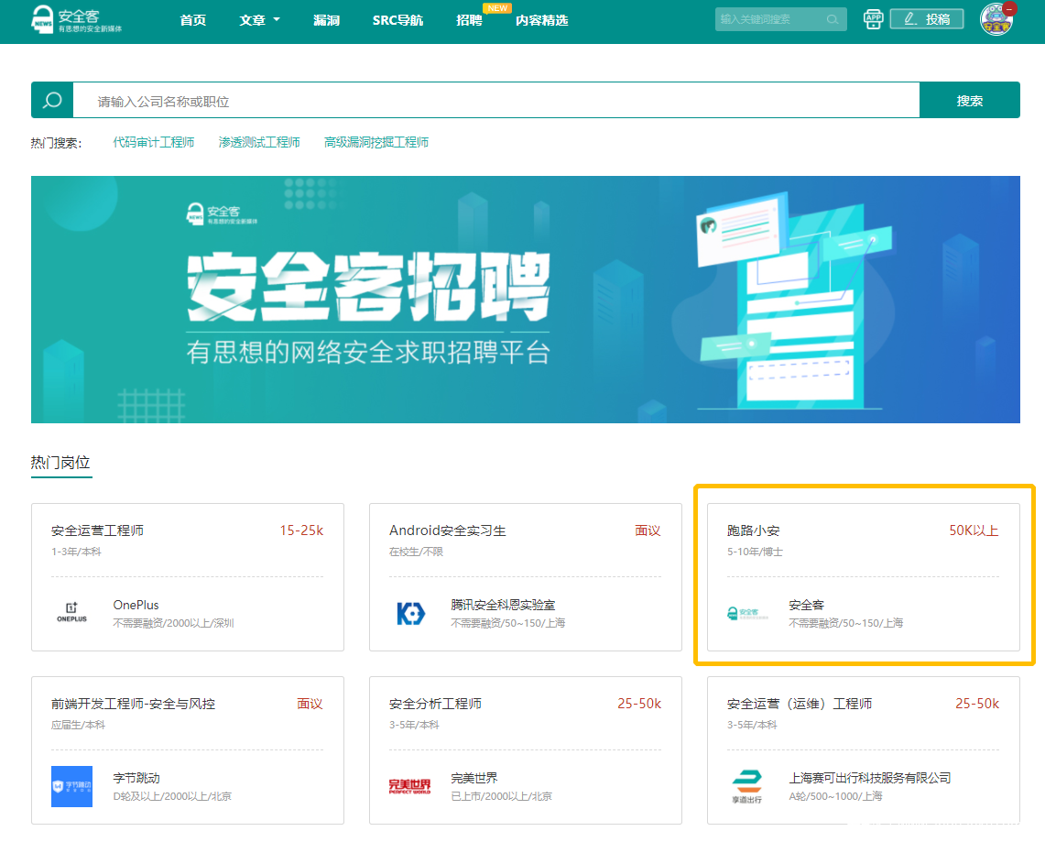Focus the company or position search field
Screen dimensions: 1045x842
click(495, 101)
